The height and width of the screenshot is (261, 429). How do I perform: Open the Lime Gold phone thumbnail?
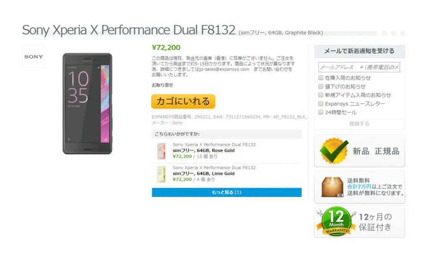coord(161,174)
